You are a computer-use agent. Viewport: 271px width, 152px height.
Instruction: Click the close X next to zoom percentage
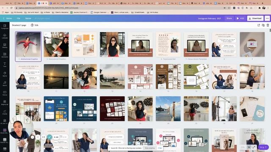point(249,147)
